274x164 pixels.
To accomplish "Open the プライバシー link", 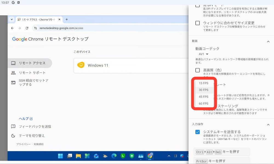I will point(23,144).
